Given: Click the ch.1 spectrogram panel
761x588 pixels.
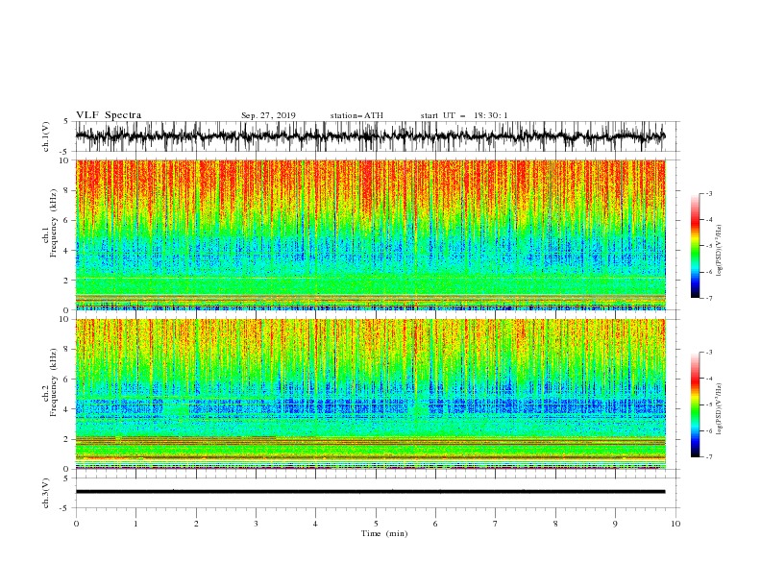Looking at the screenshot, I should (370, 234).
